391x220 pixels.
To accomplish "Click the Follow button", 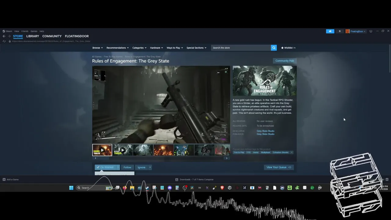I will (x=127, y=167).
